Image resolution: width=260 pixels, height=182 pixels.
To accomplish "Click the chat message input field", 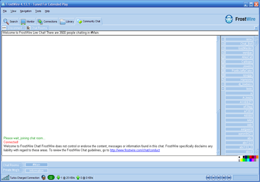I will (x=119, y=159).
